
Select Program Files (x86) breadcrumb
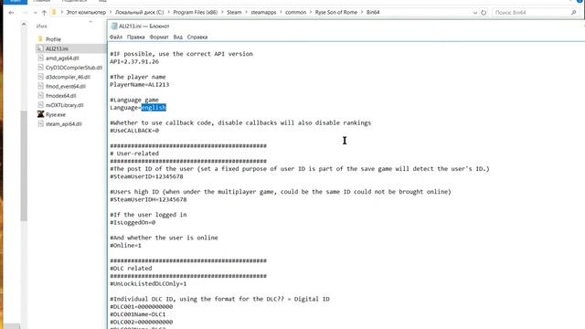pos(195,12)
